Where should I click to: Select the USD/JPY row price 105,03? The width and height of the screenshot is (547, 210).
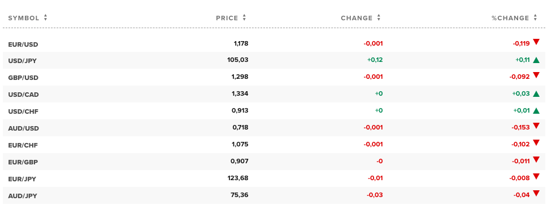[237, 60]
